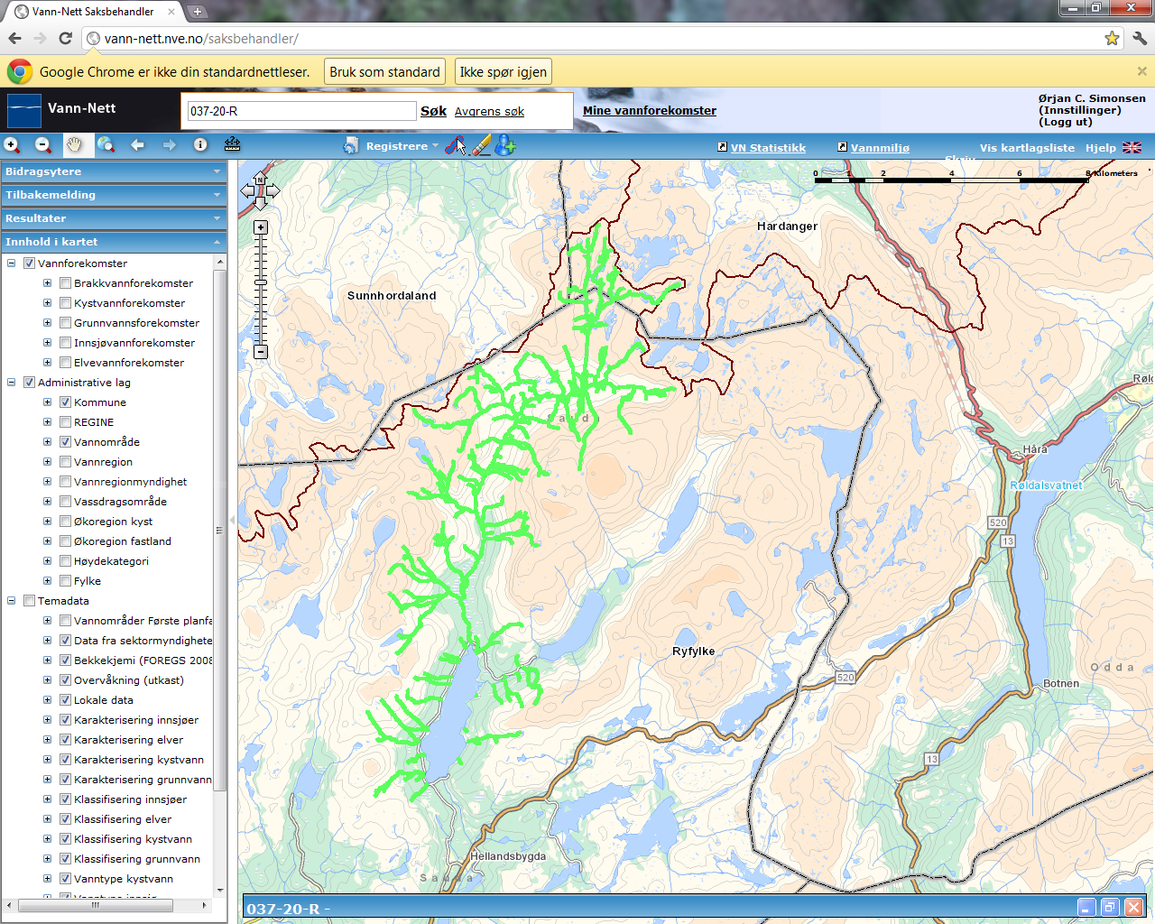The width and height of the screenshot is (1155, 924).
Task: Expand the Høydekategori node
Action: (x=48, y=561)
